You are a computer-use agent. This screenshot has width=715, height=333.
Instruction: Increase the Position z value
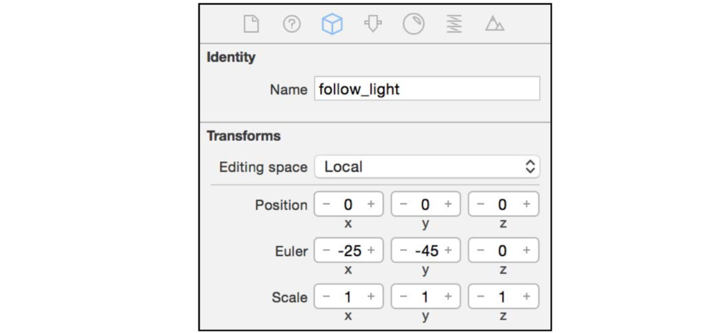click(526, 205)
